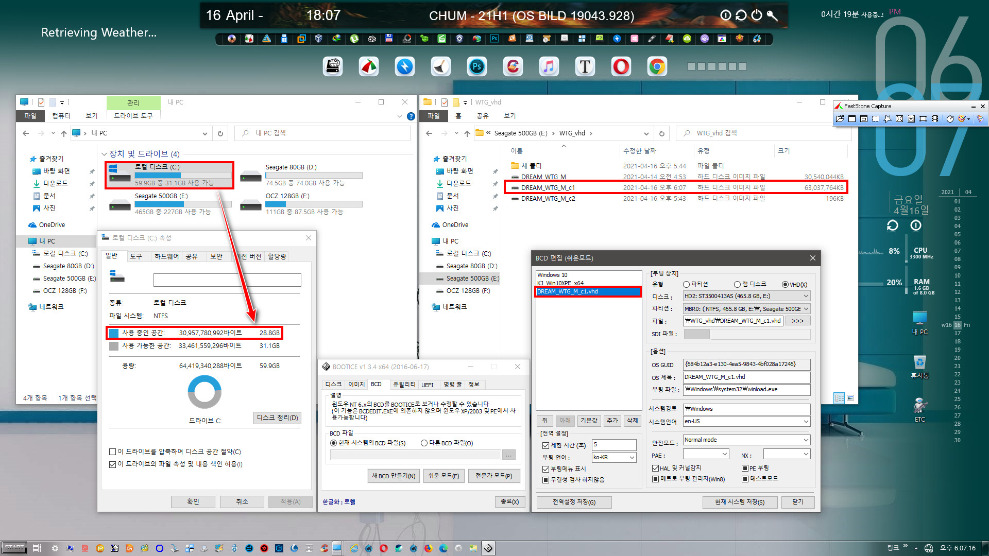Open the music app dock icon
This screenshot has width=989, height=556.
point(549,67)
